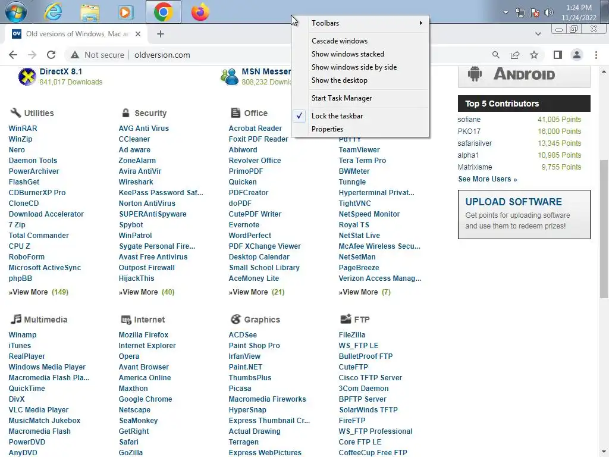Image resolution: width=609 pixels, height=457 pixels.
Task: Open the DirectX 8.1 link
Action: 61,71
